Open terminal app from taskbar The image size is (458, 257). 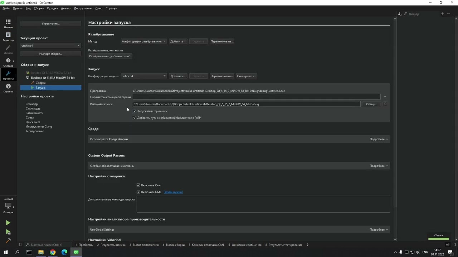pos(29,252)
